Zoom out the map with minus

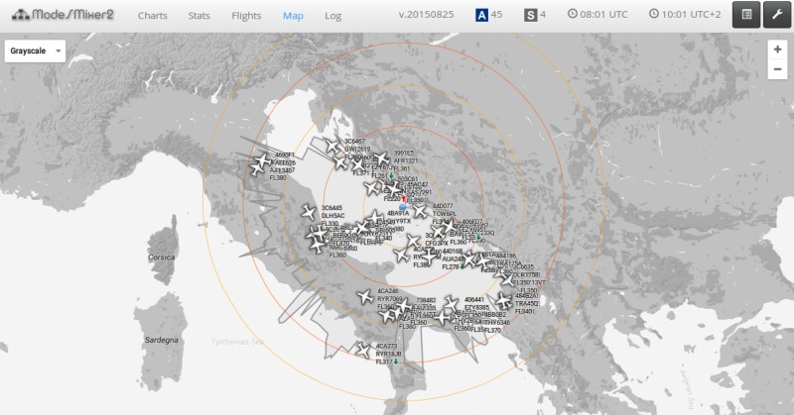point(777,69)
